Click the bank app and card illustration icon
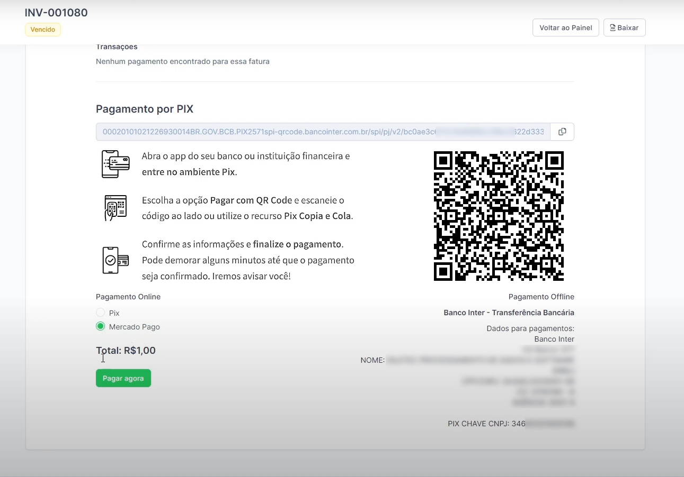The width and height of the screenshot is (684, 477). tap(114, 163)
